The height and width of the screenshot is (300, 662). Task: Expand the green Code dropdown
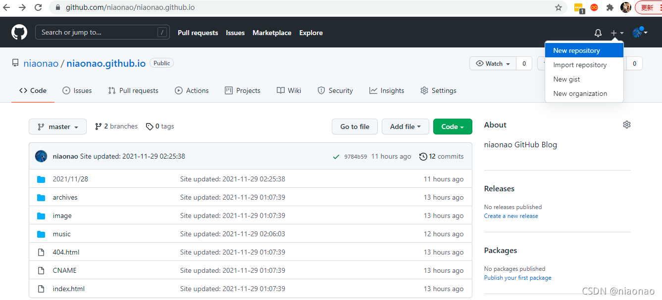click(x=453, y=127)
